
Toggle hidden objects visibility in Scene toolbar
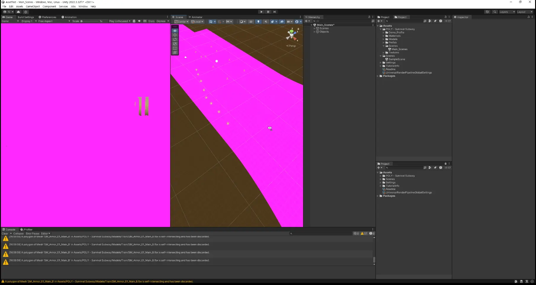tap(282, 21)
